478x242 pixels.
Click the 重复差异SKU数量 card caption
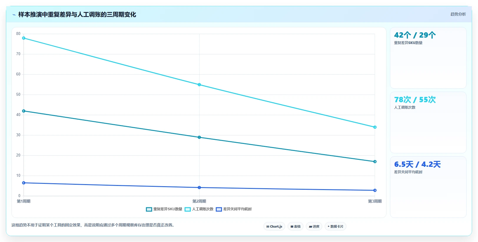[x=408, y=43]
